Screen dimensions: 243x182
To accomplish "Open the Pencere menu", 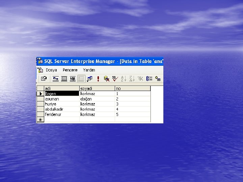I will (70, 70).
